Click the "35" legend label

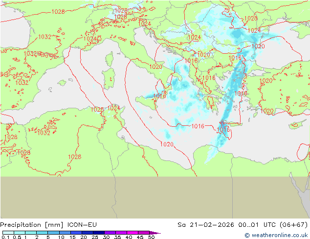coord(117,237)
